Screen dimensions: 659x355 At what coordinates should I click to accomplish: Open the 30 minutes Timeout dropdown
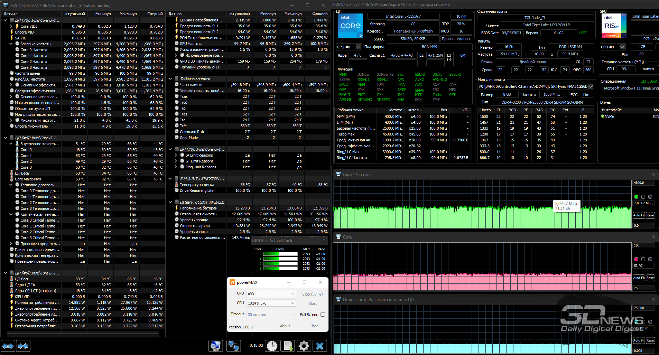point(271,315)
